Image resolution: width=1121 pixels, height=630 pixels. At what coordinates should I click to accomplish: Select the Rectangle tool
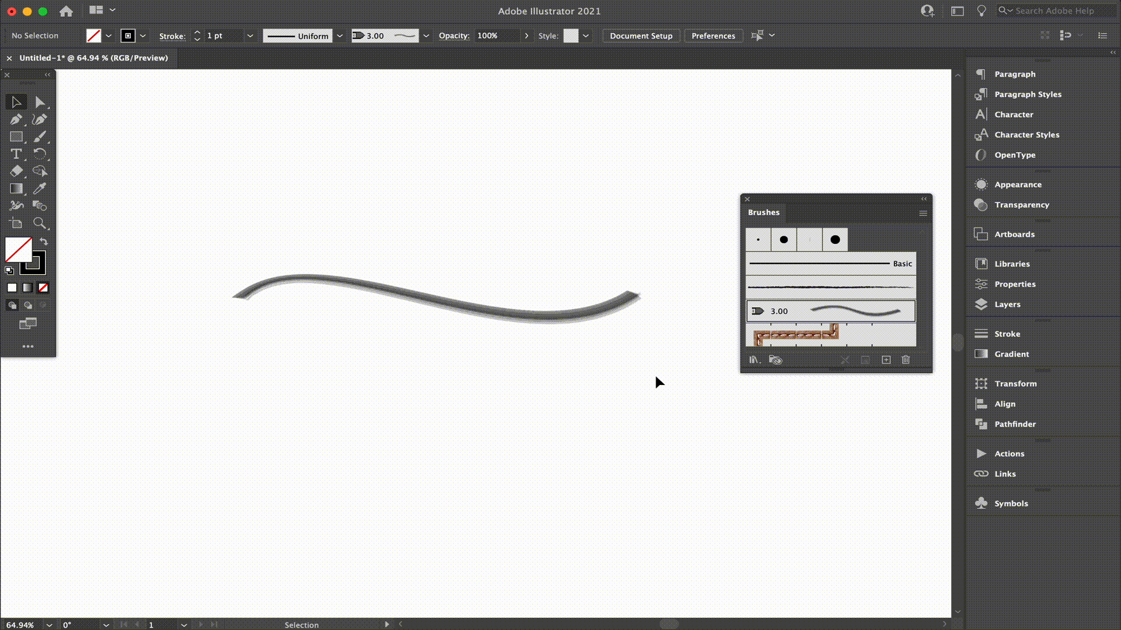(x=16, y=136)
